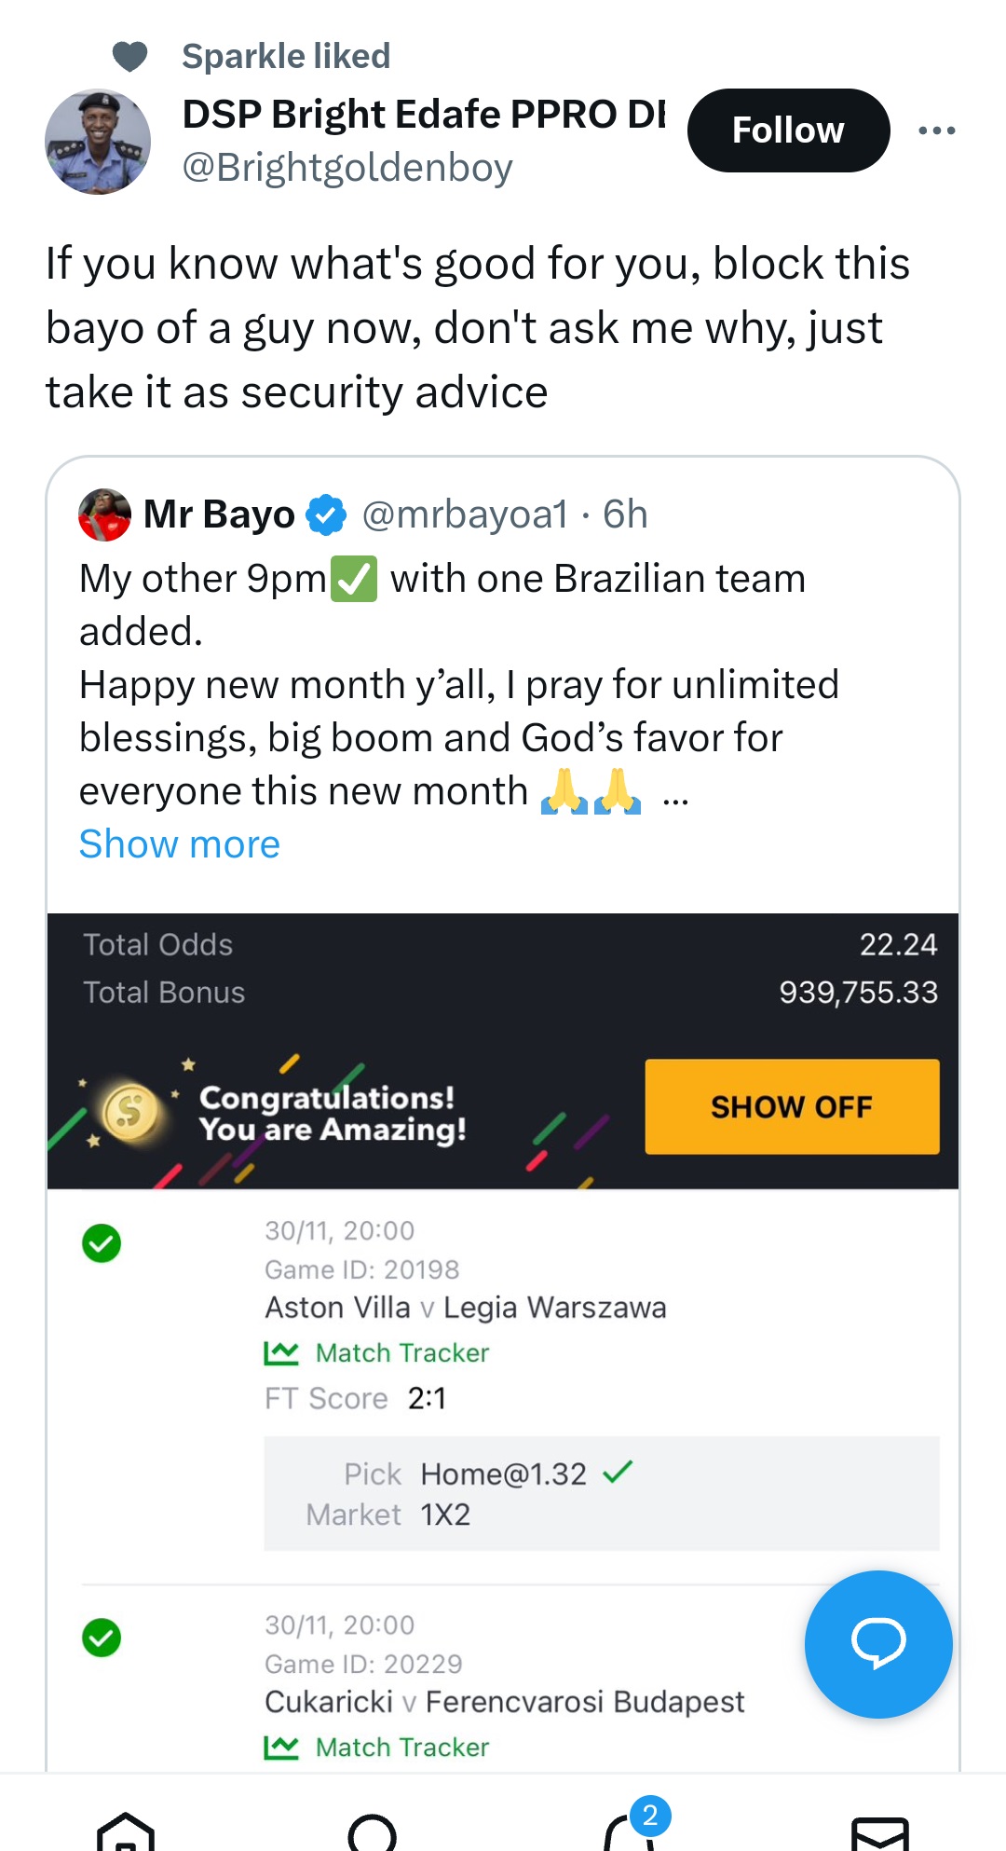
Task: Open the Home tab in bottom navigation
Action: coord(126,1830)
